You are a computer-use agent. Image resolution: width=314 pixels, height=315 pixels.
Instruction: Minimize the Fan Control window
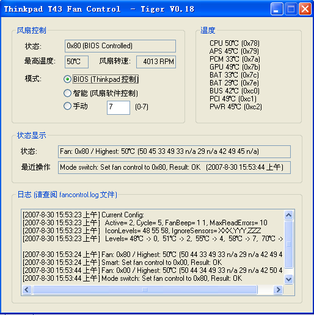click(x=277, y=9)
